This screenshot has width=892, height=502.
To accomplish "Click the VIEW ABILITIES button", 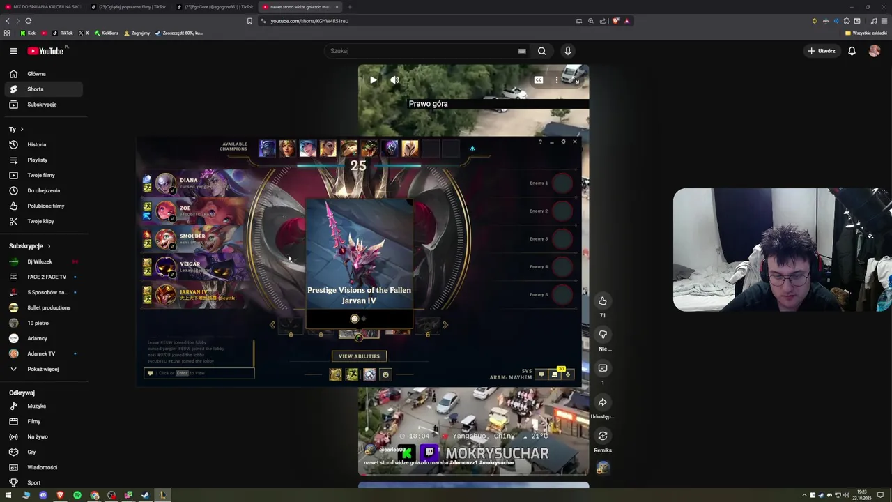I will [359, 356].
